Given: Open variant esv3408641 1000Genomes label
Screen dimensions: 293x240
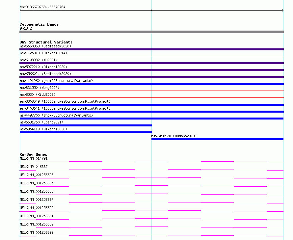Looking at the screenshot, I should pyautogui.click(x=65, y=108).
